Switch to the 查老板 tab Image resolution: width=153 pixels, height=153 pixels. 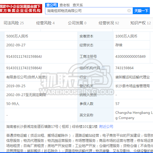[x=65, y=5]
